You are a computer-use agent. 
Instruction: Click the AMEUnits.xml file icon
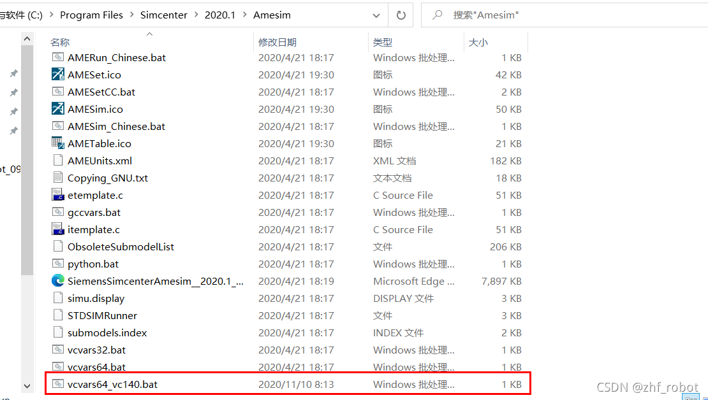(58, 160)
